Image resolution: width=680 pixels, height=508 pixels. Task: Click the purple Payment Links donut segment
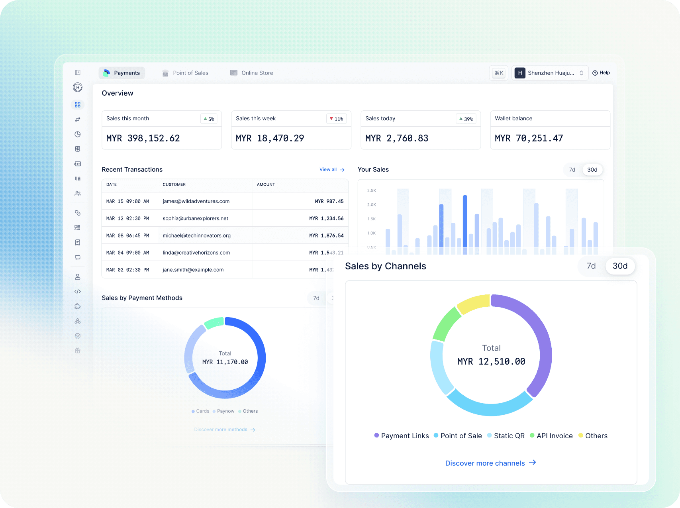pyautogui.click(x=545, y=343)
